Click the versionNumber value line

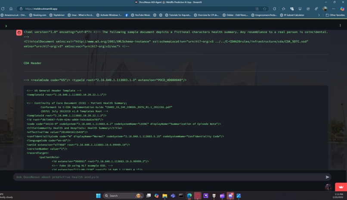(47, 149)
